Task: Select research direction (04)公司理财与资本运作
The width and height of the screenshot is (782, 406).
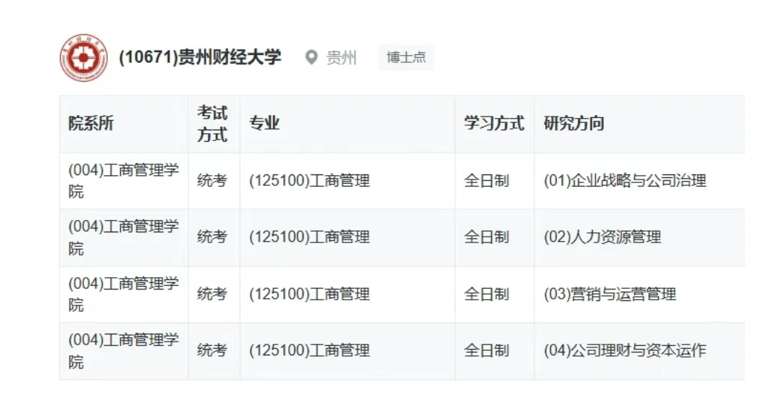Action: point(625,350)
